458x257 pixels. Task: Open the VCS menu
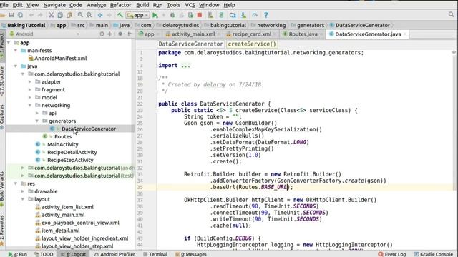pos(190,5)
